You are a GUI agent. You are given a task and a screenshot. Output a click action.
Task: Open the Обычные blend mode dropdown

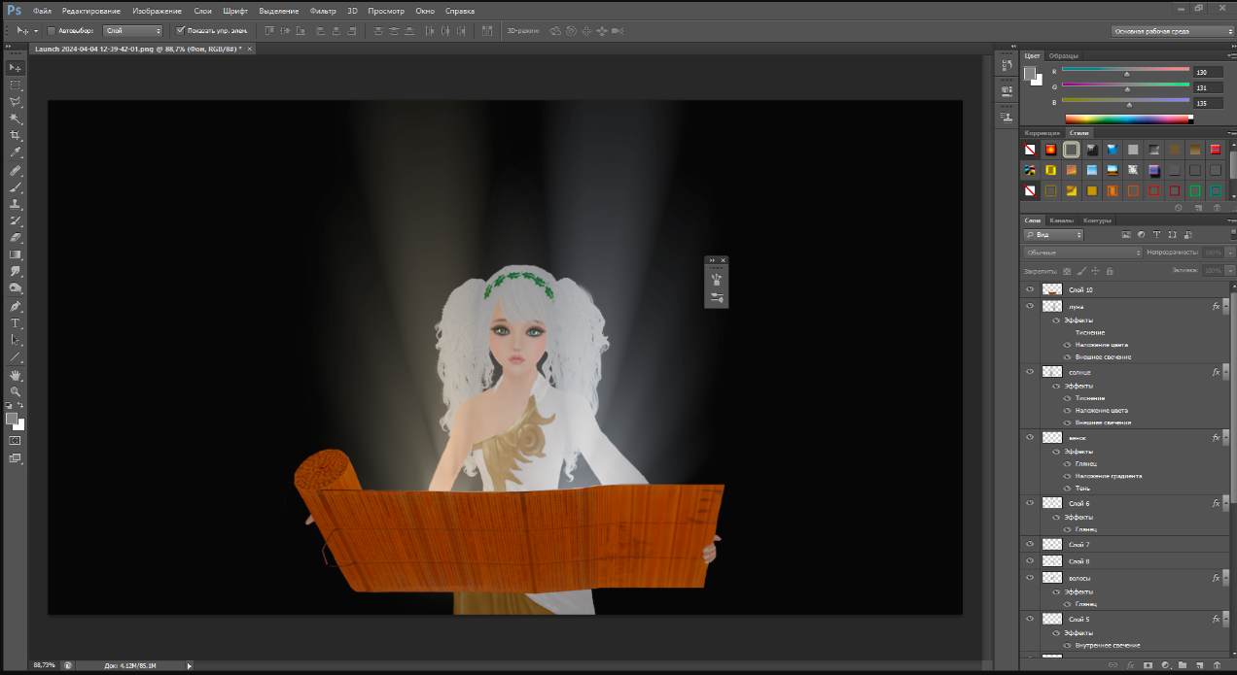coord(1082,253)
